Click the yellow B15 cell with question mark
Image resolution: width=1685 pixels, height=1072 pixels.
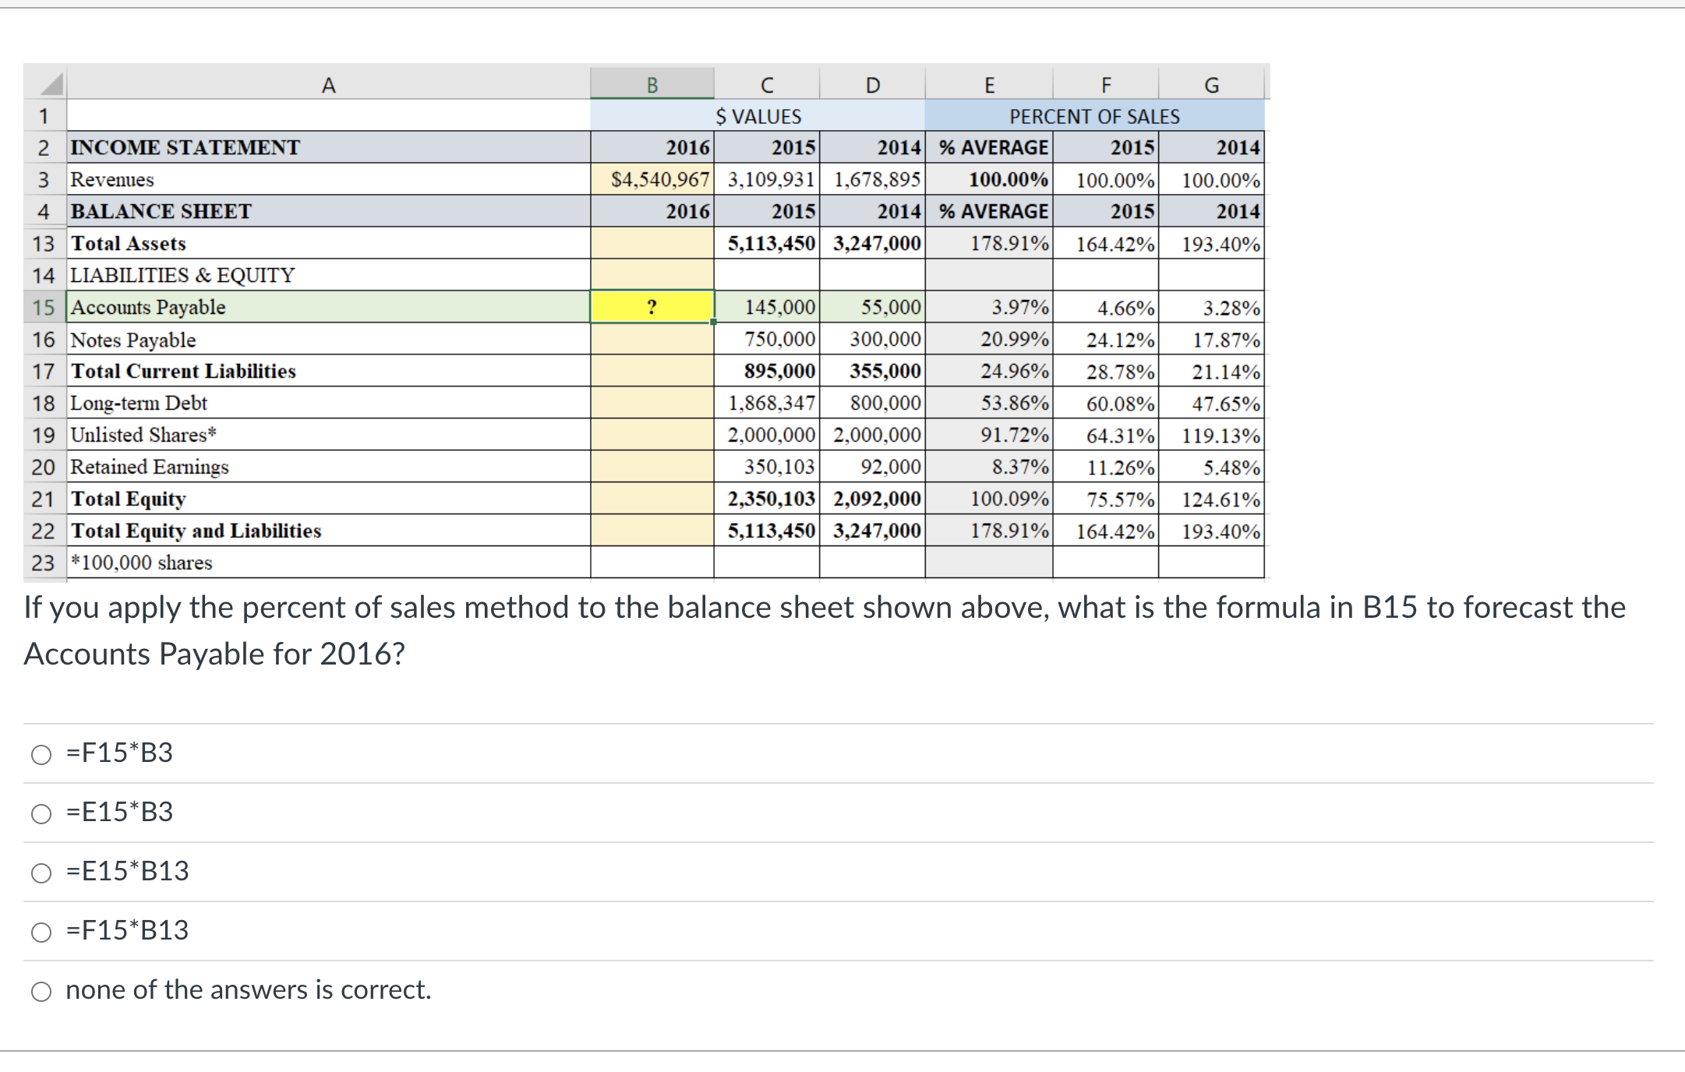point(652,306)
